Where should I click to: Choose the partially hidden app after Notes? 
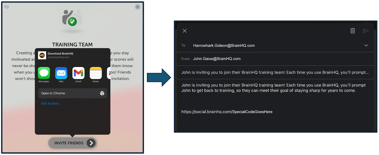[x=109, y=73]
